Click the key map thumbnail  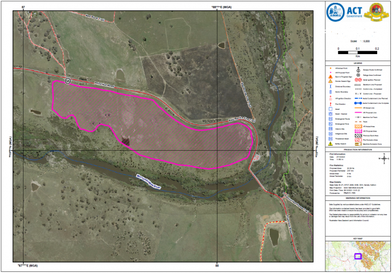tap(358, 256)
